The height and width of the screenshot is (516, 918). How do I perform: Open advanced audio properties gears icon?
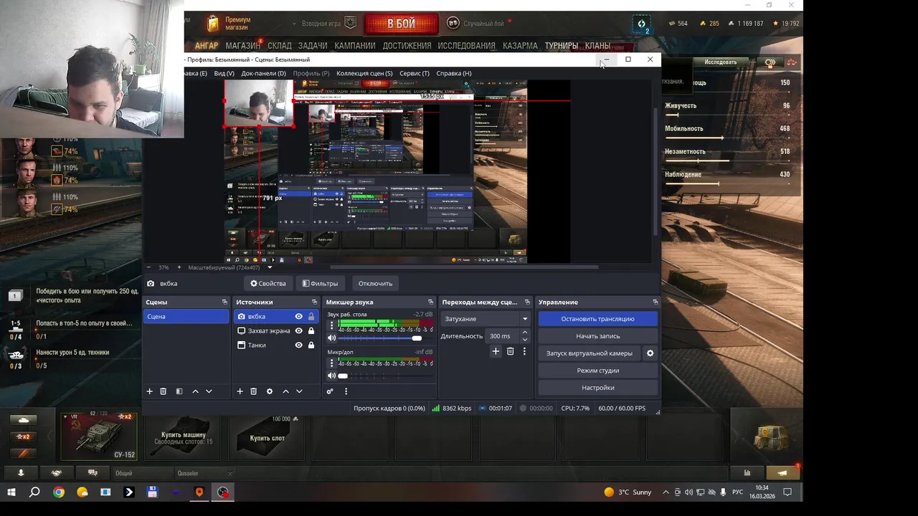[x=330, y=391]
